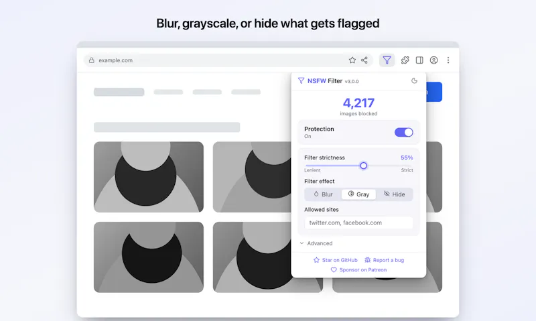Toggle the browser side panel icon

coord(419,60)
